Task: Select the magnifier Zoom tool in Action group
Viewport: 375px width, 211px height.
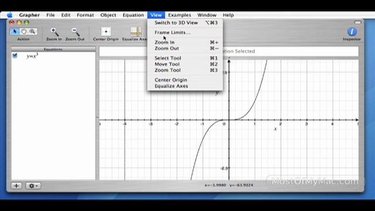Action: [33, 31]
